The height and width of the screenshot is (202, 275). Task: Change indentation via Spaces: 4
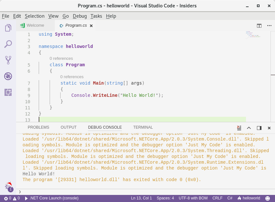165,198
